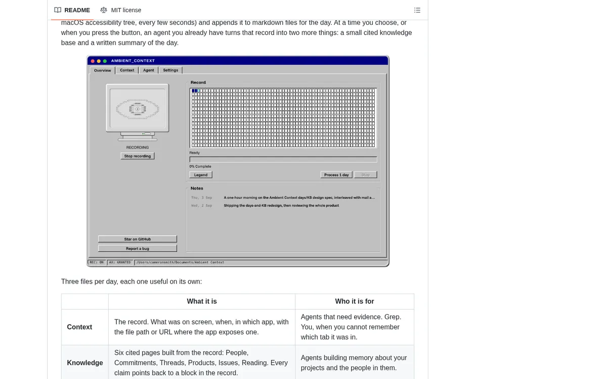The height and width of the screenshot is (379, 607).
Task: Click the Report a bug button
Action: [x=138, y=249]
